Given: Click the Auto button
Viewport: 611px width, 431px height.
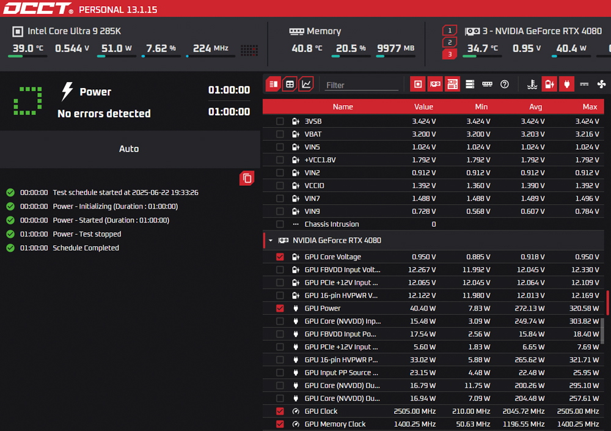Looking at the screenshot, I should 130,149.
